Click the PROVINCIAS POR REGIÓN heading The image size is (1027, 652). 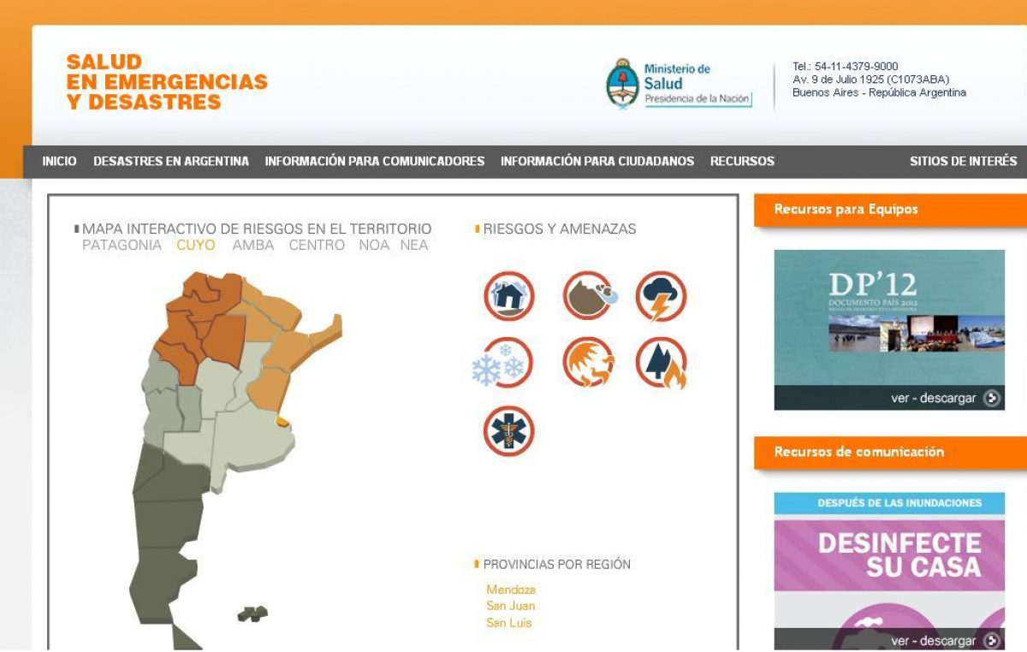(x=557, y=565)
